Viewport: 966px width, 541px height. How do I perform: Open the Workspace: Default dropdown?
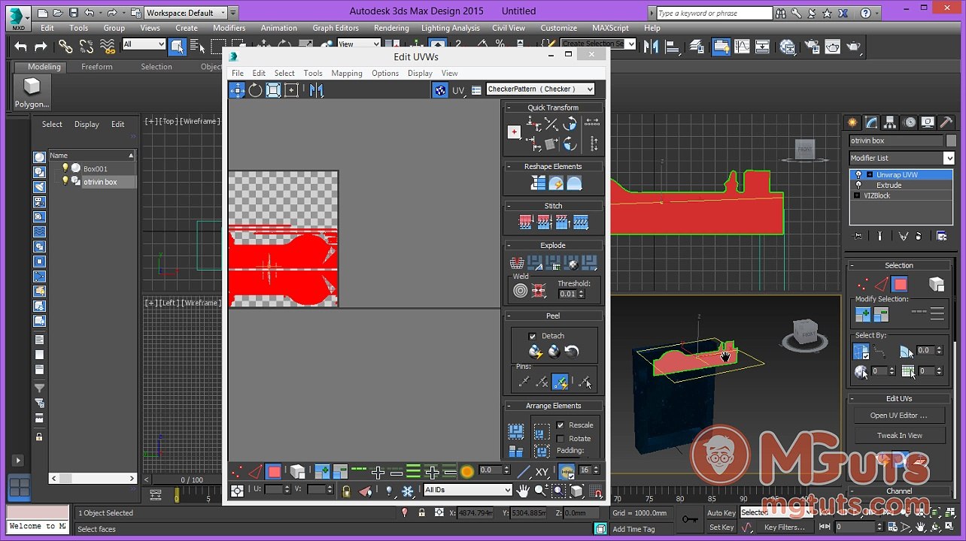(x=186, y=13)
